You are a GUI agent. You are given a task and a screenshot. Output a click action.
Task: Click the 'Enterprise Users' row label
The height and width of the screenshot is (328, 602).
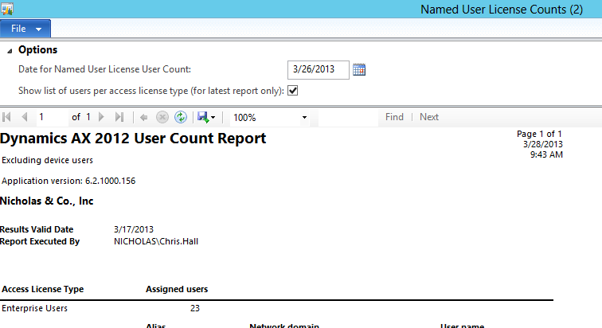(x=34, y=308)
